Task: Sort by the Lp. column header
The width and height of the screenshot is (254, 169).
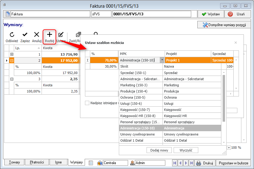Action: [x=28, y=48]
